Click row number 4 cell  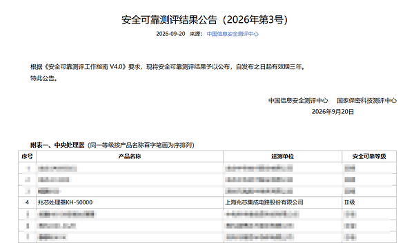[x=27, y=202]
